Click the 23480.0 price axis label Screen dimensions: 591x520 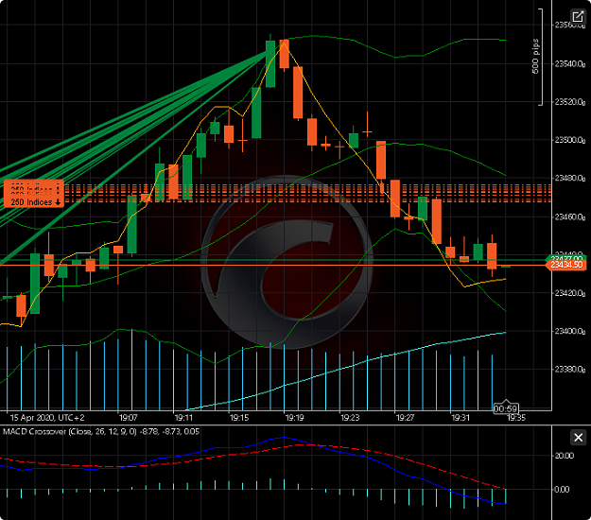[570, 178]
